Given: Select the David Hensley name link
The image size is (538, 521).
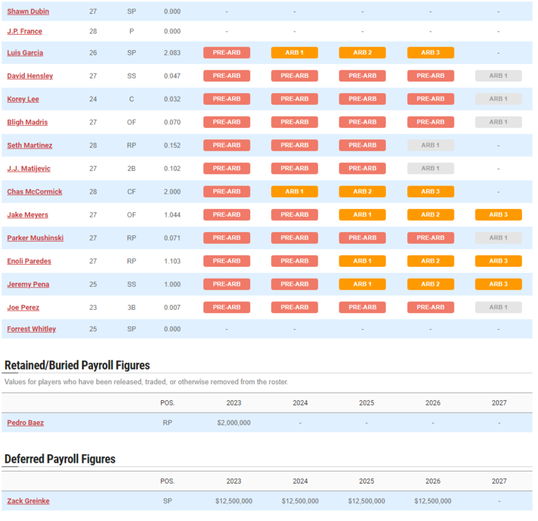Looking at the screenshot, I should point(30,76).
